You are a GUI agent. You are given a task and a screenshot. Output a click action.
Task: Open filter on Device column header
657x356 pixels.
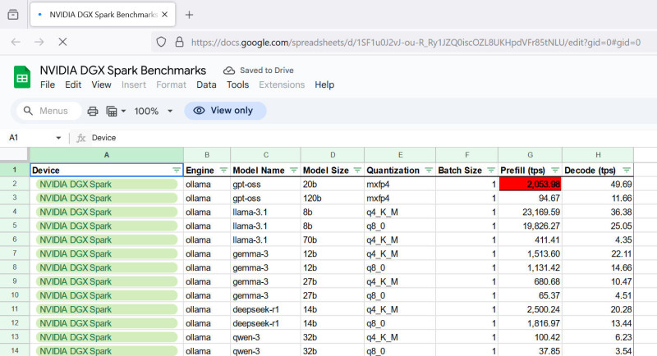point(177,171)
